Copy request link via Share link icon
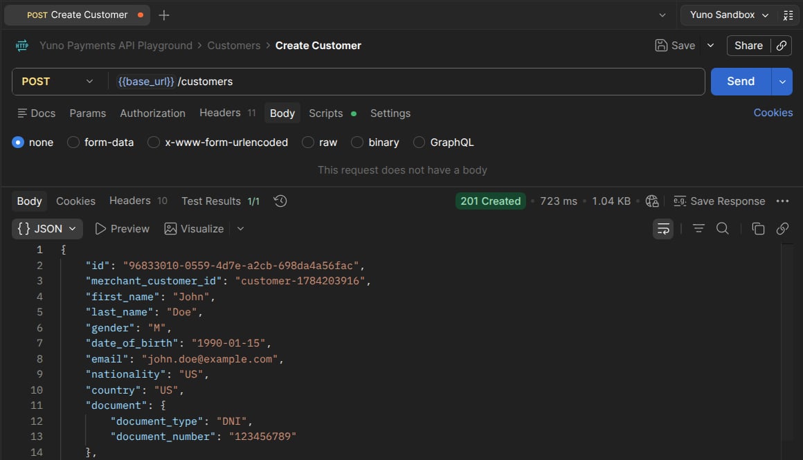 782,46
